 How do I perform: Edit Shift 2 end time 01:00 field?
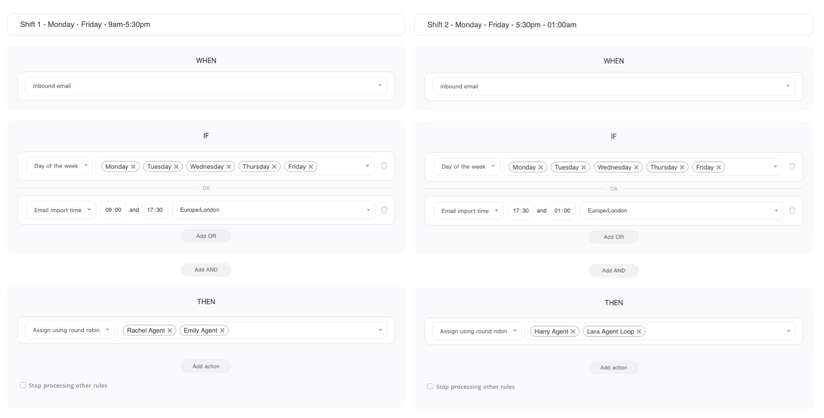[562, 211]
